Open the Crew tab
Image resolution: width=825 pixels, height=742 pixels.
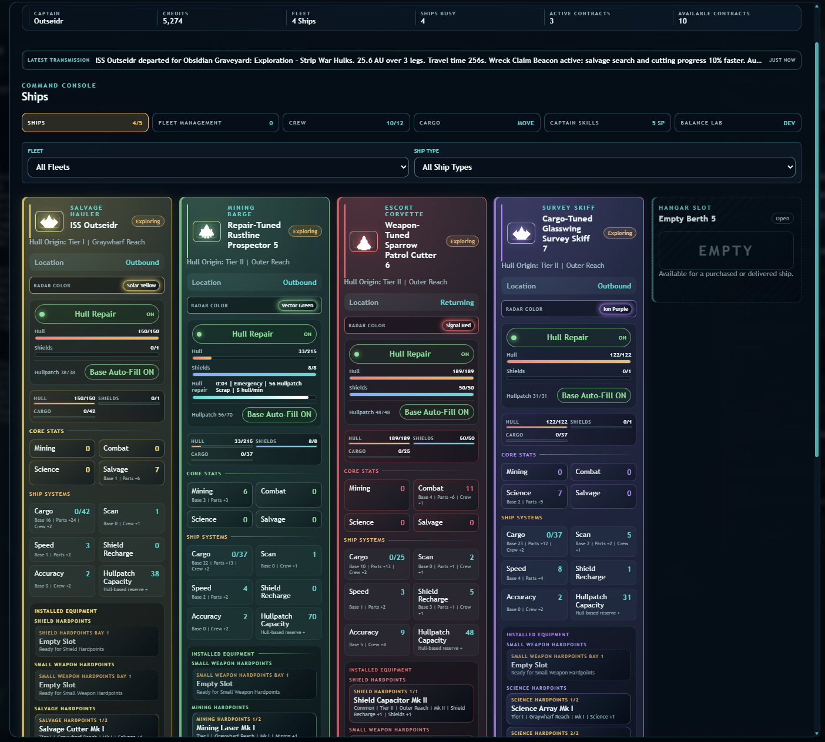346,123
